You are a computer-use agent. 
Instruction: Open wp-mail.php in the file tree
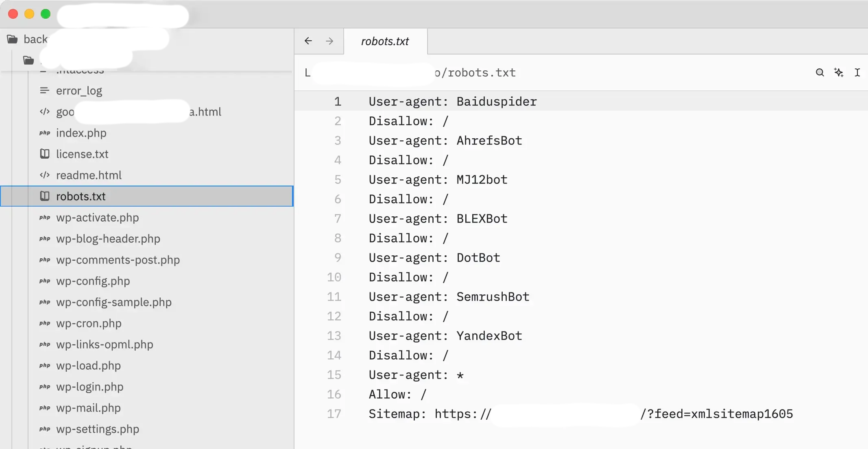(88, 408)
